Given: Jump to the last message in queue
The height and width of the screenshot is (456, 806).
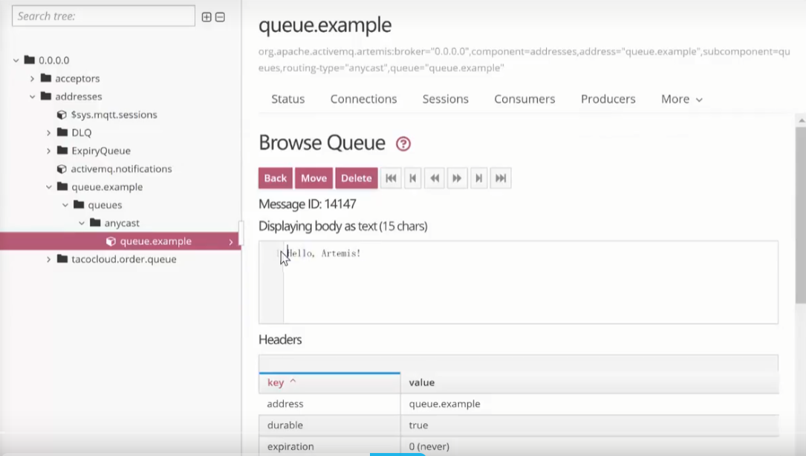Looking at the screenshot, I should pyautogui.click(x=501, y=178).
